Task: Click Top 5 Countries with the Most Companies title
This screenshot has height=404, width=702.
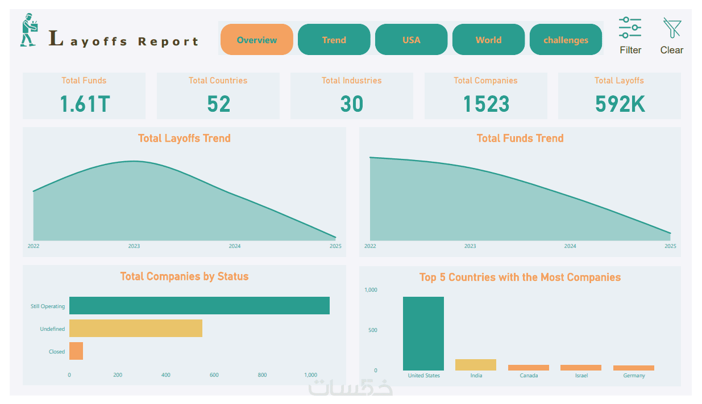Action: (520, 277)
